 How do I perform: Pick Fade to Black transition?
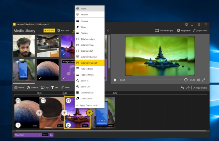point(90,69)
